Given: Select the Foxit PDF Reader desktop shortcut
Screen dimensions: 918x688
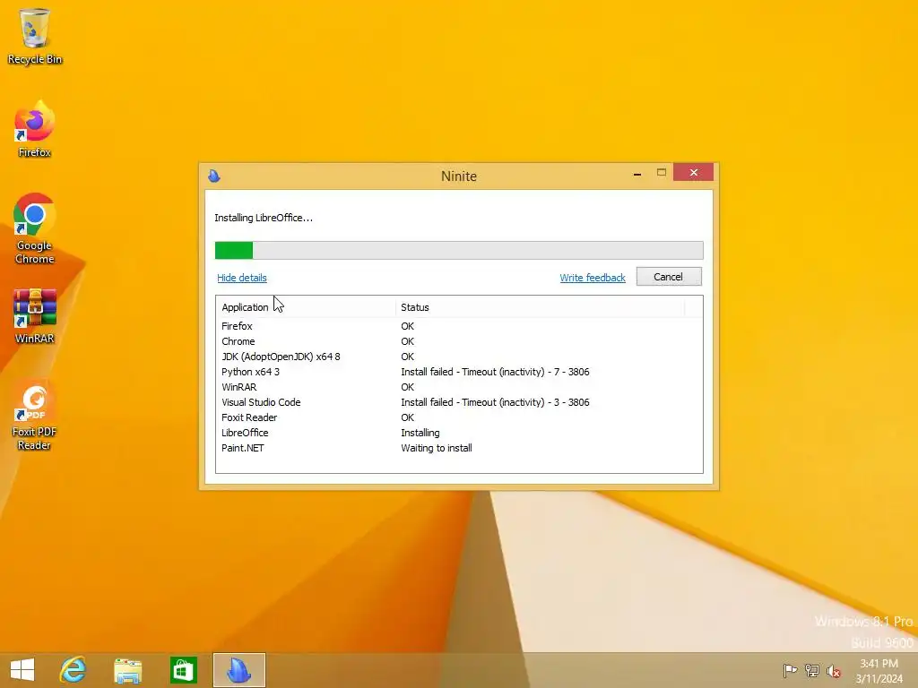Looking at the screenshot, I should tap(35, 416).
